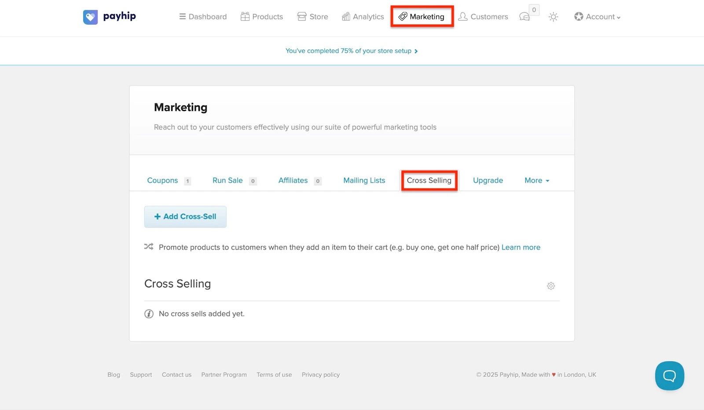Open the Store page
This screenshot has height=410, width=704.
[313, 17]
